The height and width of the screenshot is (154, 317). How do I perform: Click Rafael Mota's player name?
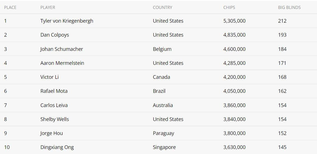pos(54,91)
